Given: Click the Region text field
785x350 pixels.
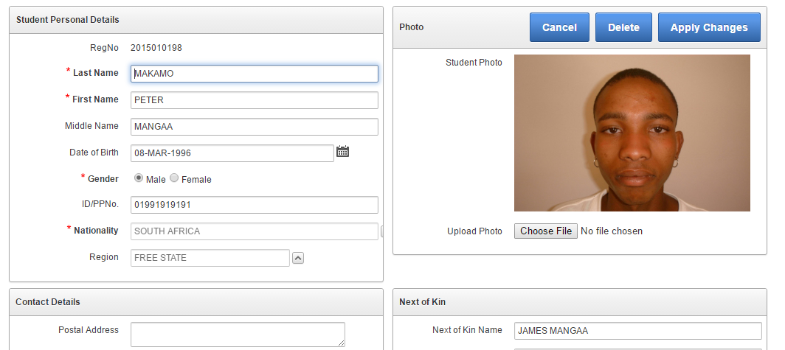Looking at the screenshot, I should (210, 258).
